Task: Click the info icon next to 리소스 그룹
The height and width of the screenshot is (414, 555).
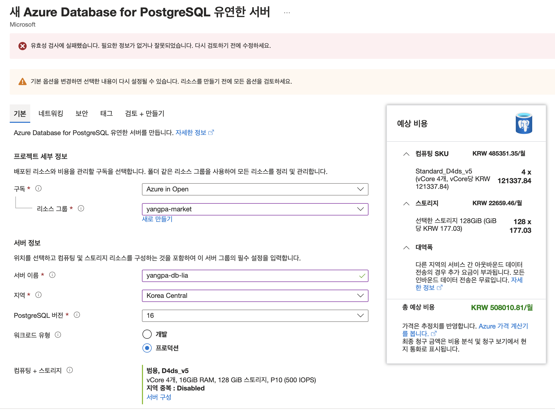Action: coord(81,208)
